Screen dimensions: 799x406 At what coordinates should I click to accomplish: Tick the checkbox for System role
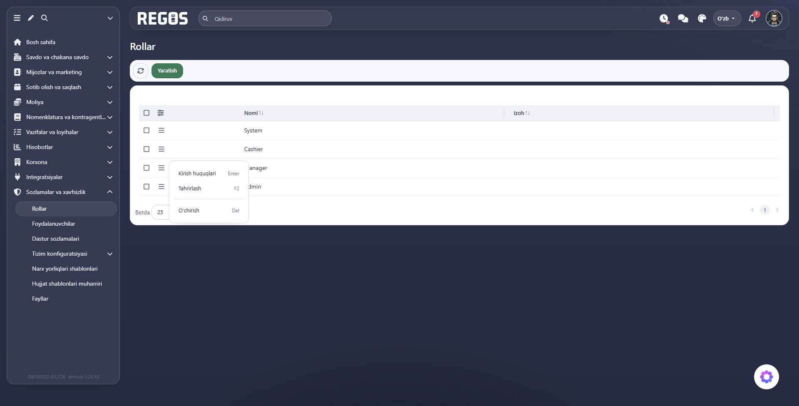coord(146,130)
